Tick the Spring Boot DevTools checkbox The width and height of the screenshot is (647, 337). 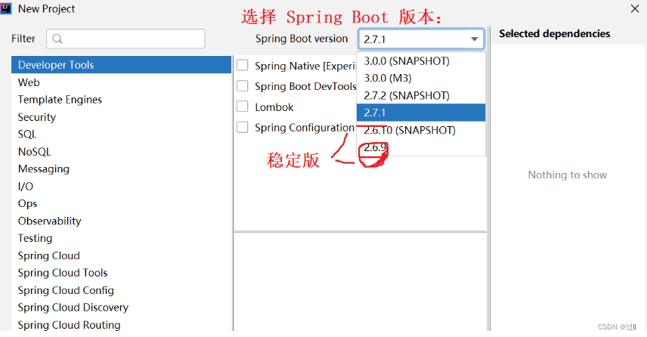pyautogui.click(x=242, y=86)
